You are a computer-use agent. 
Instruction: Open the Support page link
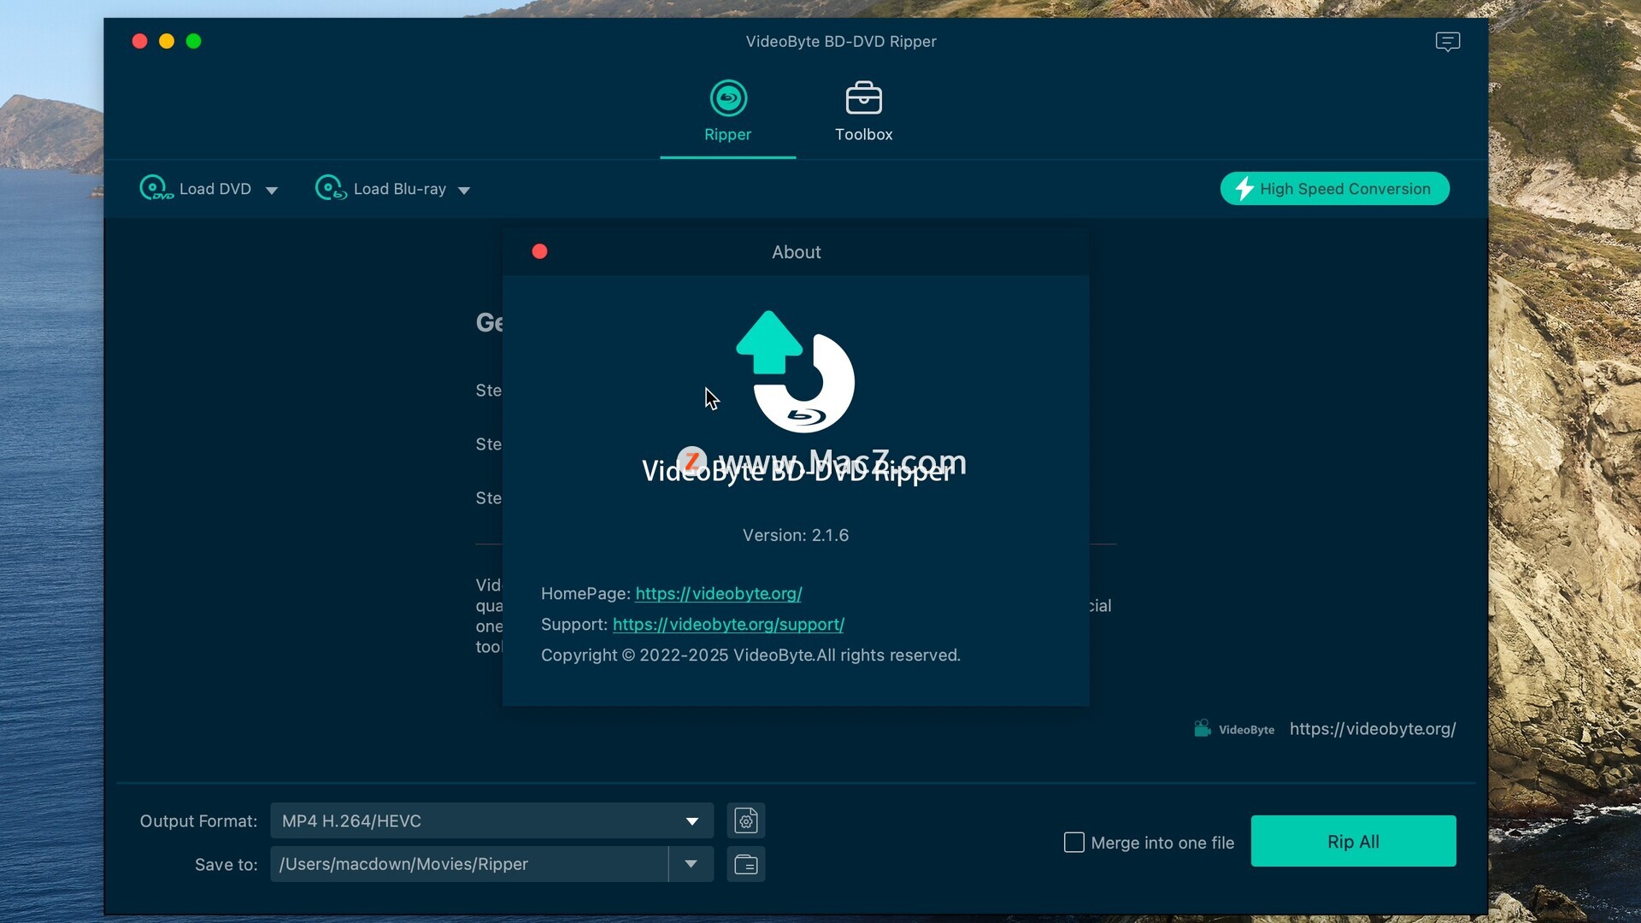point(728,624)
